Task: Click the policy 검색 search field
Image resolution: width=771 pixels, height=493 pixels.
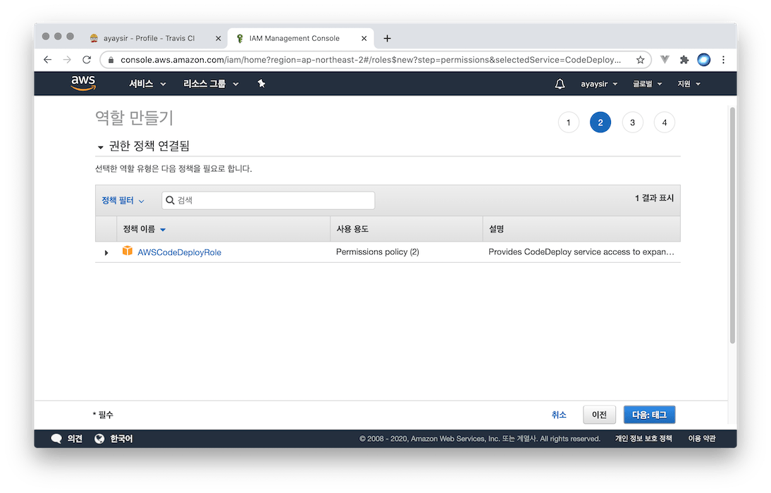Action: click(271, 201)
